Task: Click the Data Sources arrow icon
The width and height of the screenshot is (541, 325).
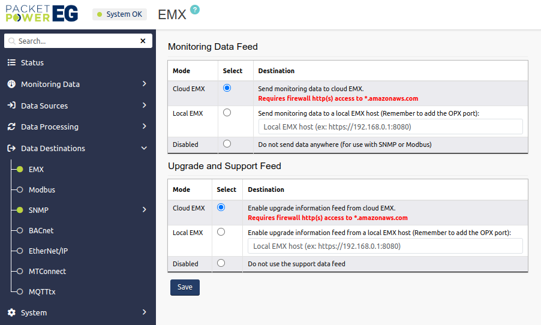Action: tap(11, 106)
